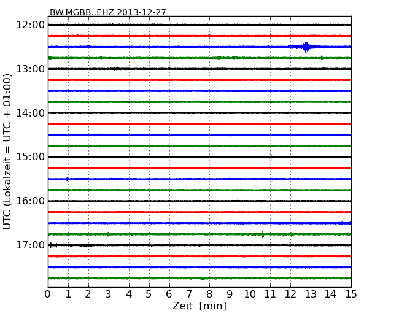Click the 13:00 time label
Image resolution: width=399 pixels, height=319 pixels.
pyautogui.click(x=30, y=69)
